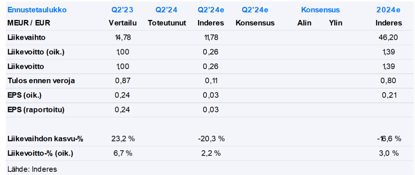The height and width of the screenshot is (175, 415).
Task: Click the Liikevoitto (oik.) row label
Action: point(36,52)
